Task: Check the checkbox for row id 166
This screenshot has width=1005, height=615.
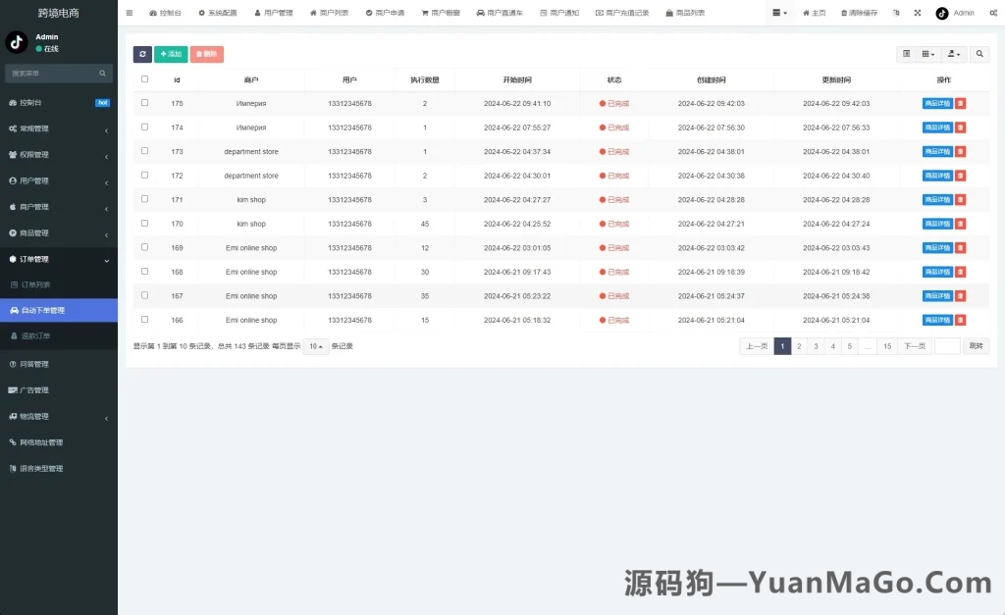Action: 142,320
